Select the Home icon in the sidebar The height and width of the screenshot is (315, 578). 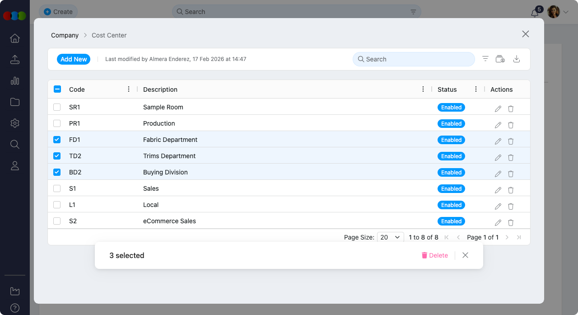[x=14, y=39]
